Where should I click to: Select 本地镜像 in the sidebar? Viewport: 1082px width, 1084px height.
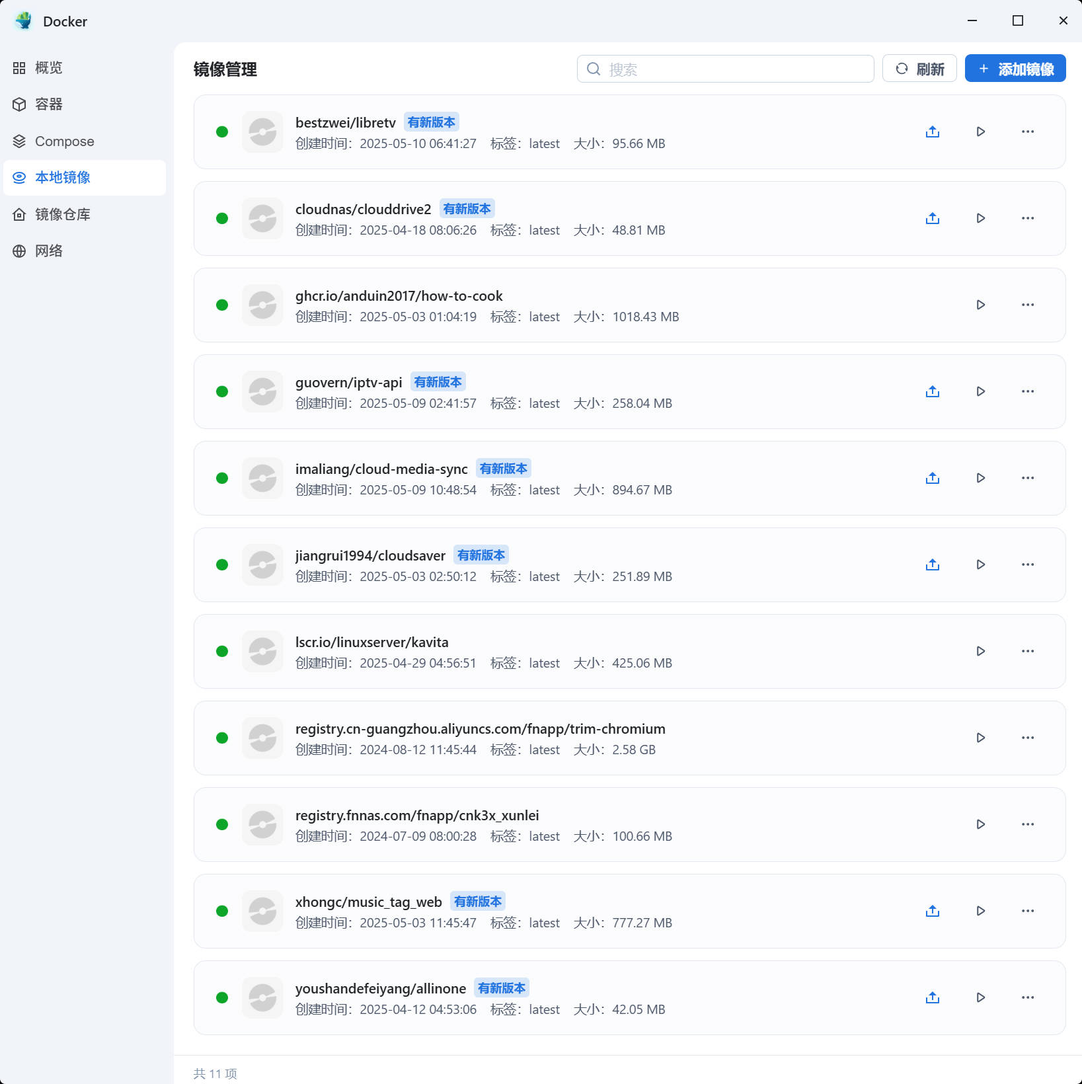point(85,178)
